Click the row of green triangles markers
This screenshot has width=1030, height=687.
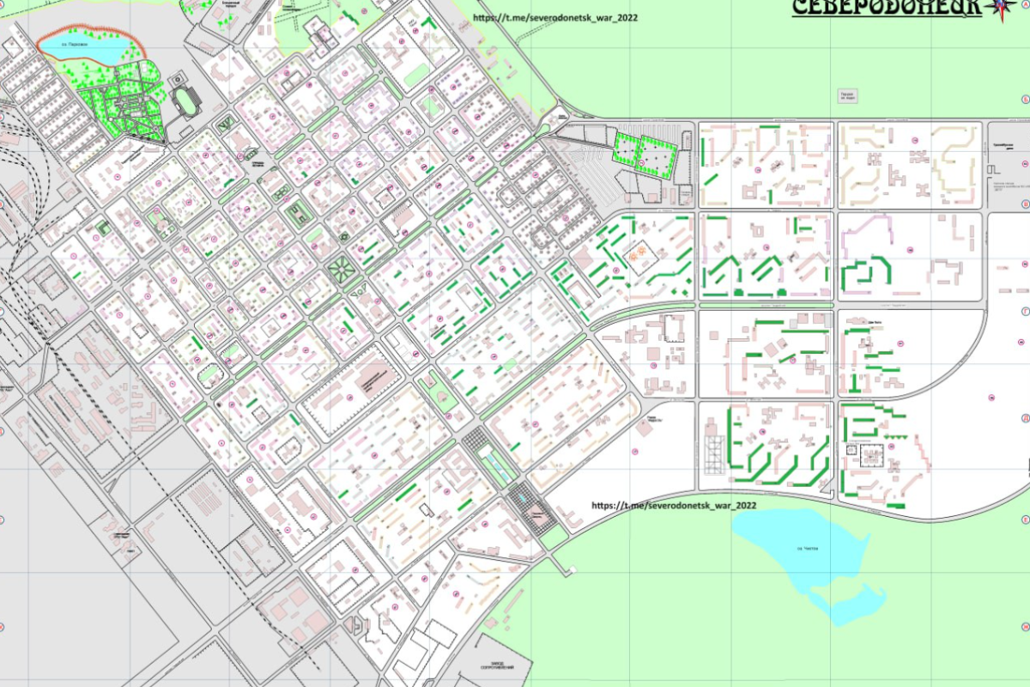(896, 437)
